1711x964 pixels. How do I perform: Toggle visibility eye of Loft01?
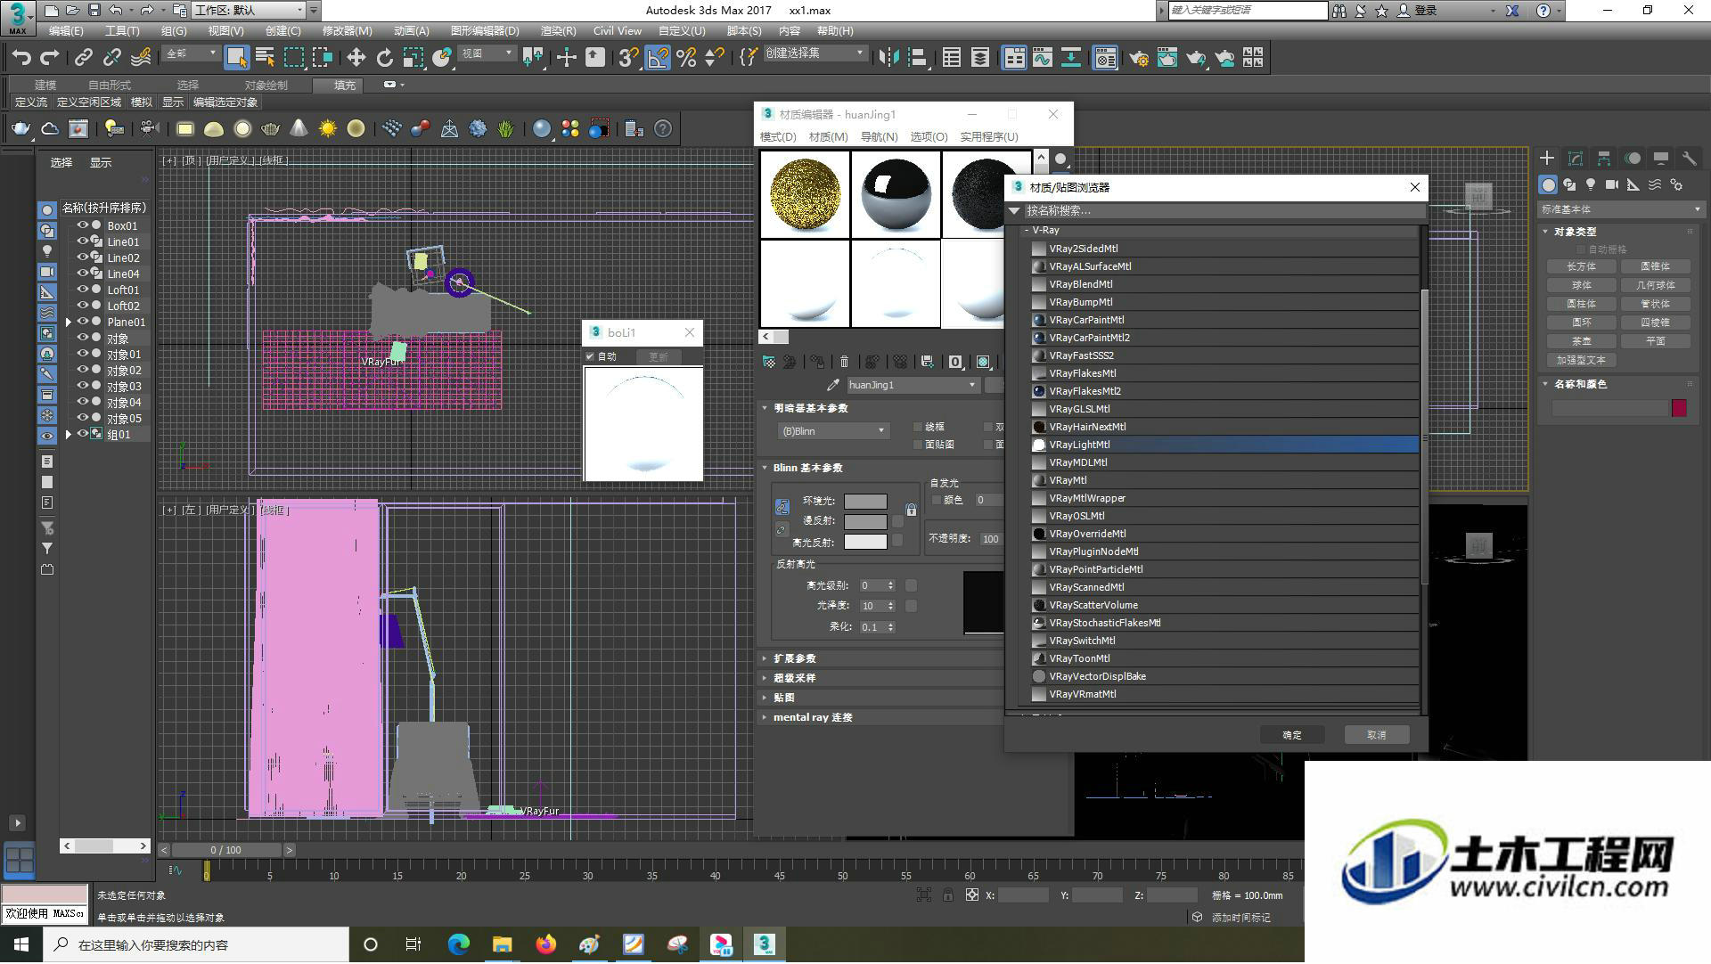82,290
